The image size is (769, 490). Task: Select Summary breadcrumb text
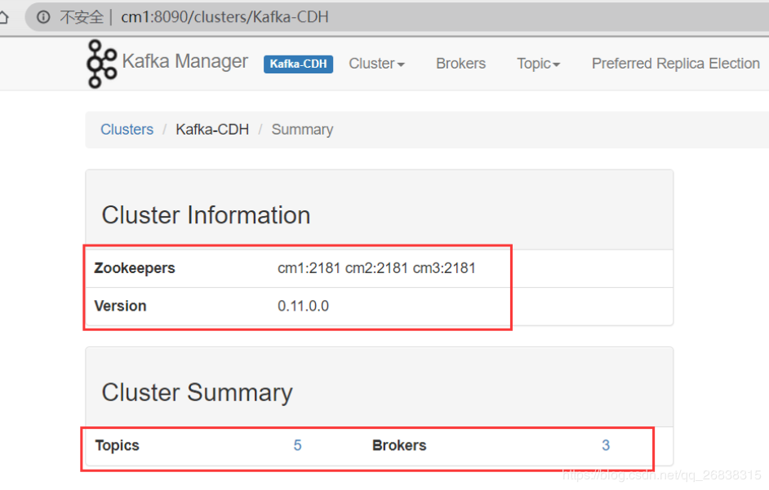(303, 130)
